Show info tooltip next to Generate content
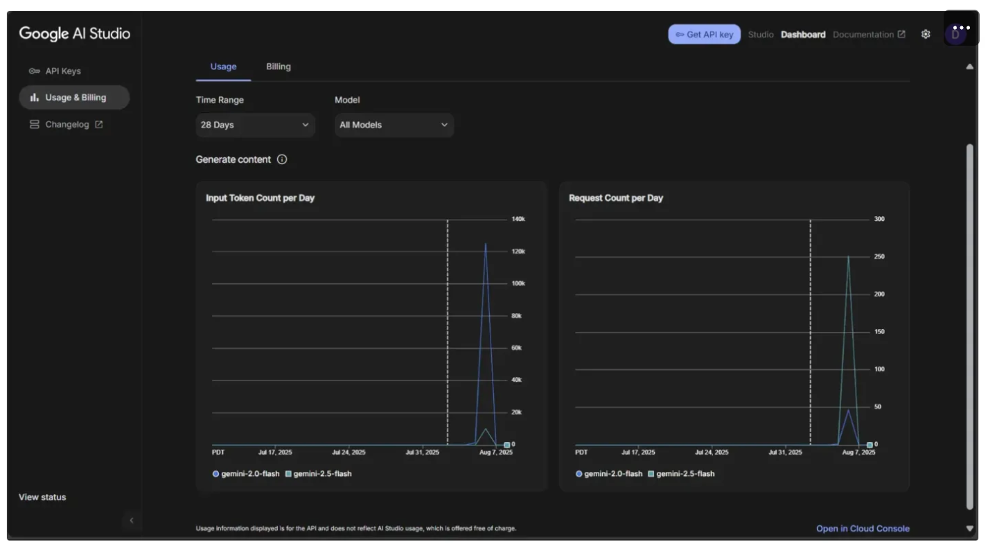 click(282, 159)
